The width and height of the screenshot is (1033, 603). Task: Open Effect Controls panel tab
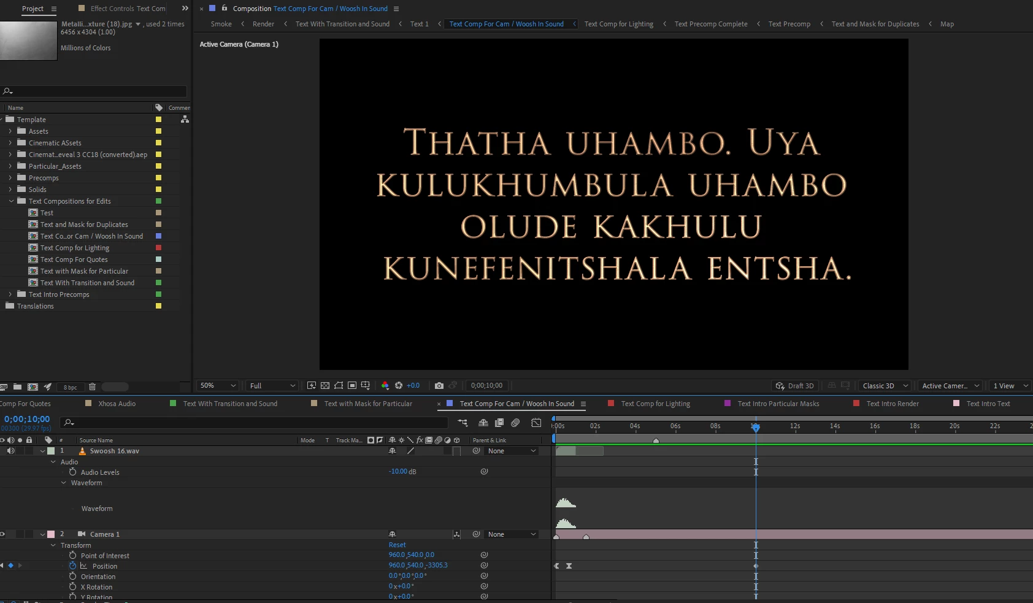click(x=128, y=9)
